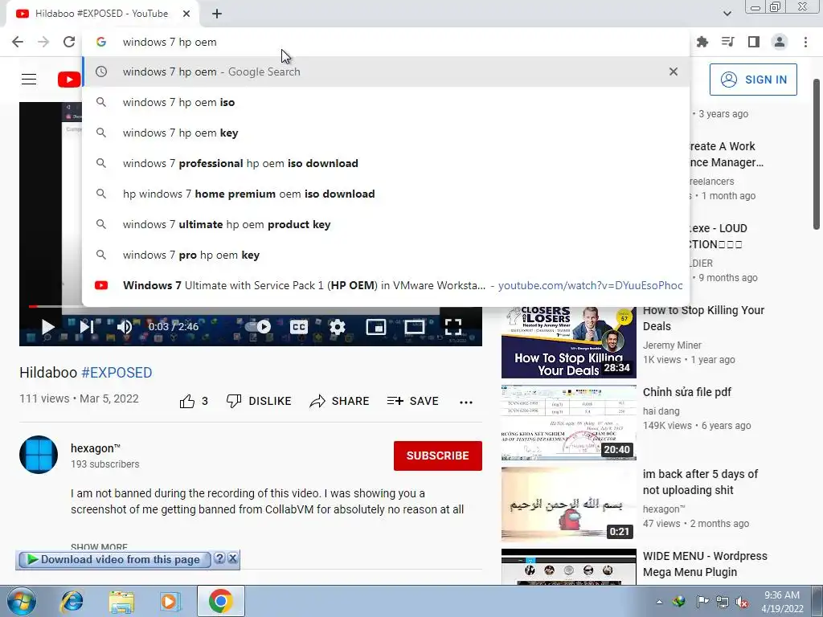
Task: Open 'WIDE MENU - Wordpress Mega Menu Plugin' title
Action: tap(705, 564)
